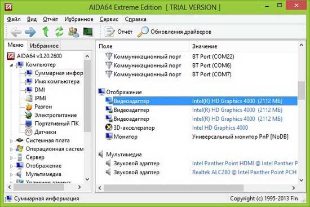Expand the Сервер tree node
Screen dimensions: 310x207
coord(11,158)
